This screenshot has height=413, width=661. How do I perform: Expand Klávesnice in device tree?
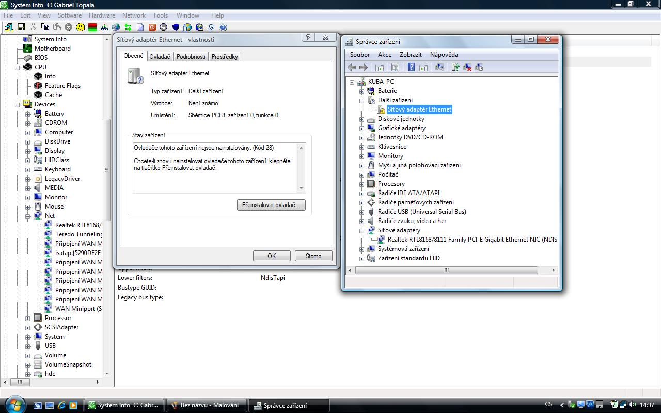(362, 147)
